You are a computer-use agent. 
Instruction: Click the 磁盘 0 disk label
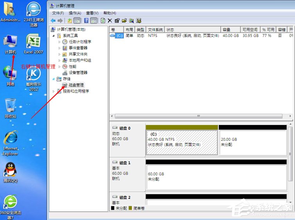point(125,128)
